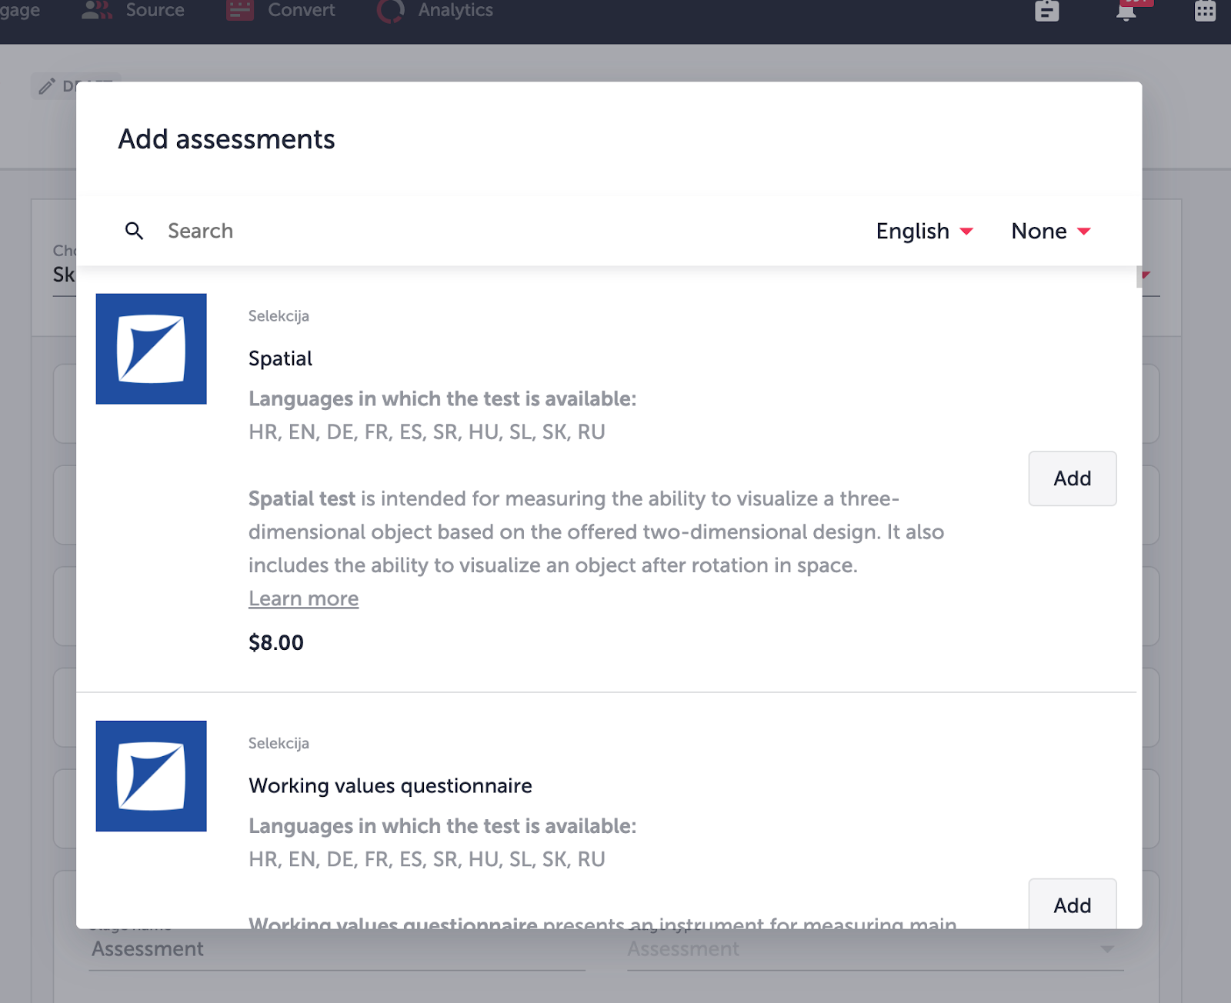Click the clipboard icon in the top bar
Viewport: 1231px width, 1003px height.
[1046, 12]
